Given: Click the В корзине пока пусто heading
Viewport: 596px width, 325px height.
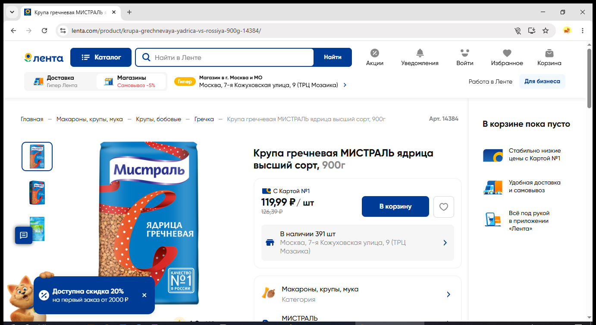Looking at the screenshot, I should pos(526,124).
